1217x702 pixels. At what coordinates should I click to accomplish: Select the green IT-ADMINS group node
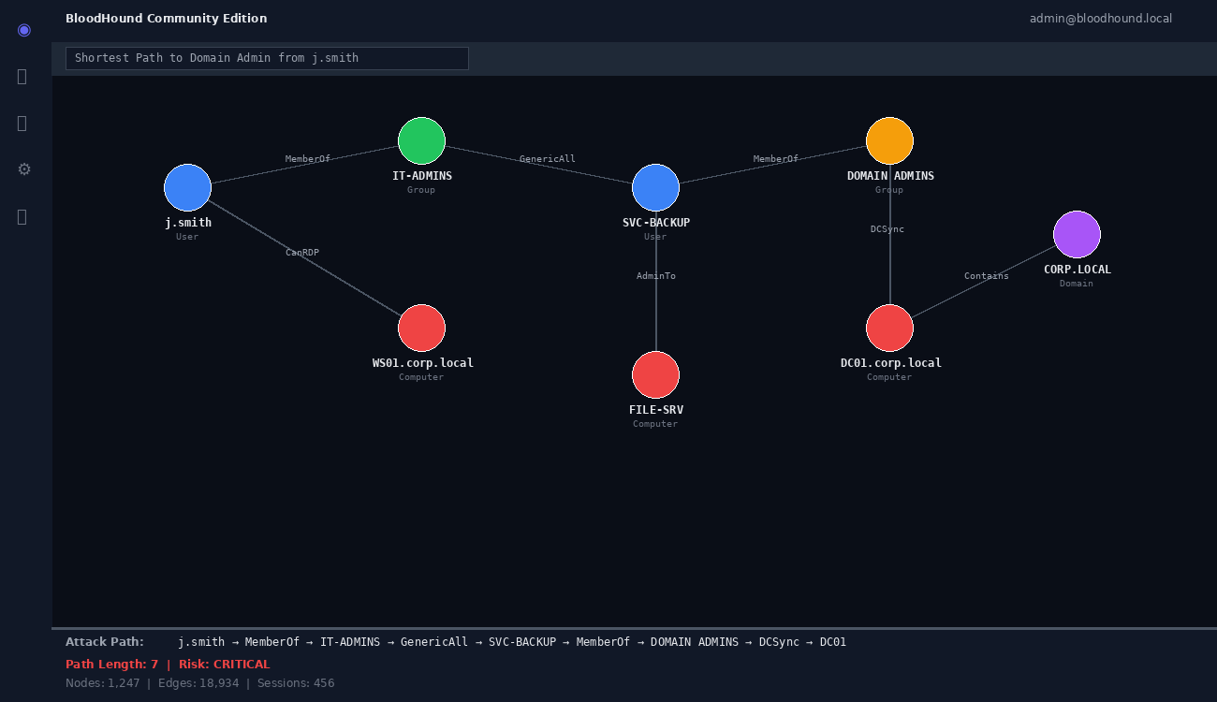(421, 140)
